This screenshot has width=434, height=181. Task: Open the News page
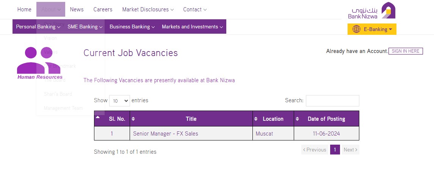(x=77, y=9)
